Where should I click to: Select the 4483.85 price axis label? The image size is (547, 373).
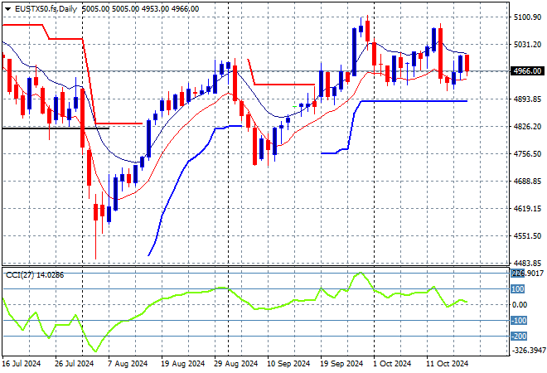[527, 263]
